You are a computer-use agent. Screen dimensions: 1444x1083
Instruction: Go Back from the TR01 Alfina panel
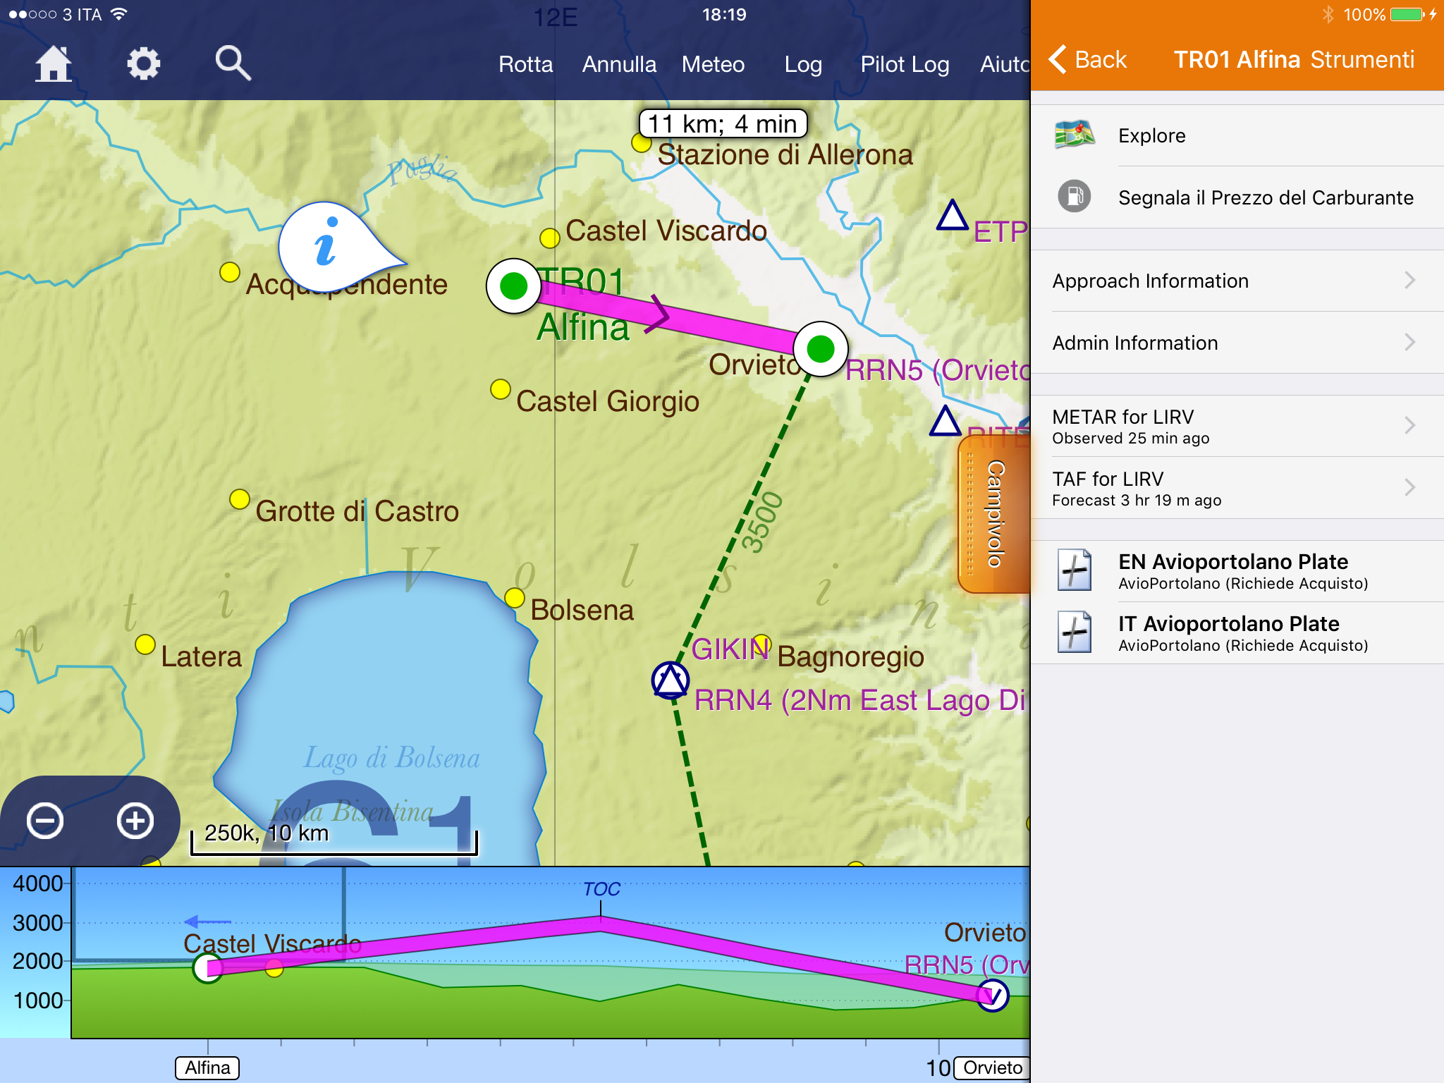1088,59
